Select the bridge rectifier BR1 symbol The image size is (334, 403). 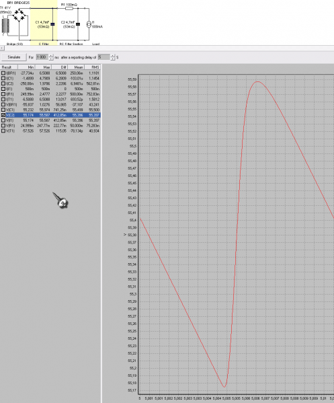(19, 15)
